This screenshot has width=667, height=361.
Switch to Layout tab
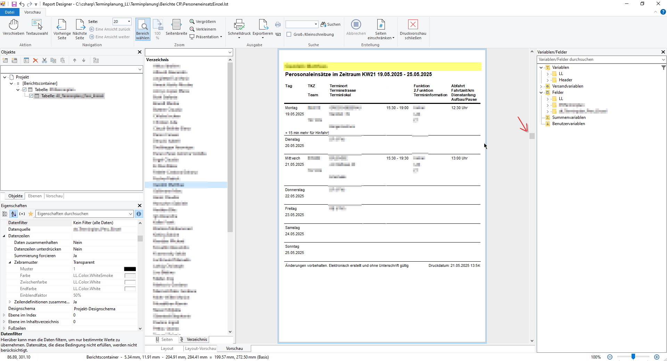167,348
